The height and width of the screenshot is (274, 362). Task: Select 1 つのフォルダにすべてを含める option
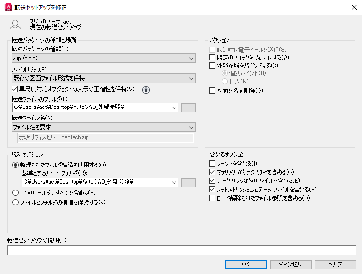tap(15, 192)
